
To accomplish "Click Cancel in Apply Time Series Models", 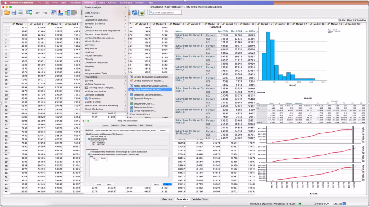I will coord(156,184).
